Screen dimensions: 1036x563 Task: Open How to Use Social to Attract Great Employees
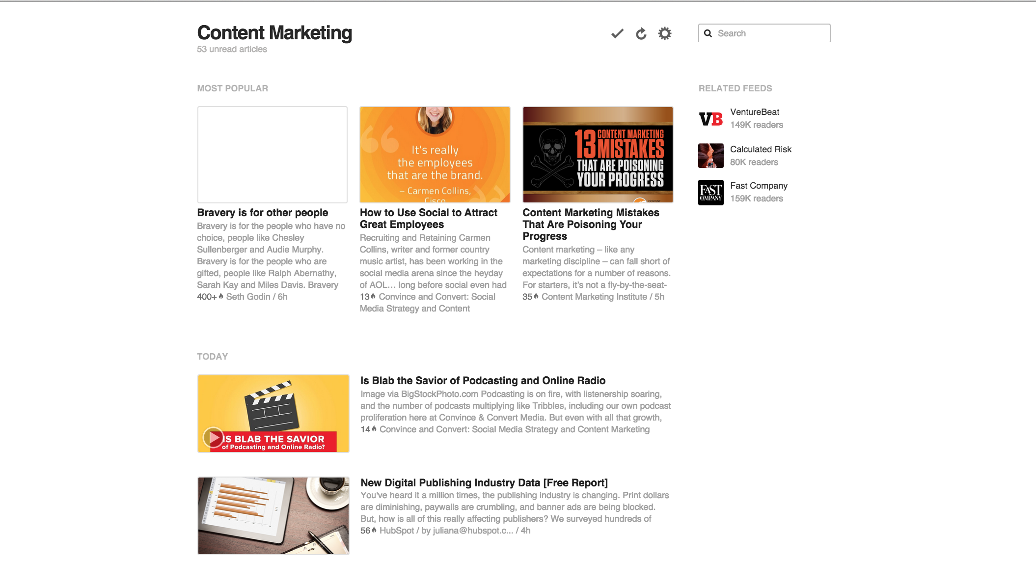(x=429, y=219)
